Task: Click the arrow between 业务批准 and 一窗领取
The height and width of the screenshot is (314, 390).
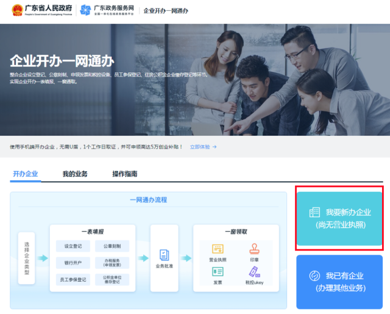Action: [186, 258]
